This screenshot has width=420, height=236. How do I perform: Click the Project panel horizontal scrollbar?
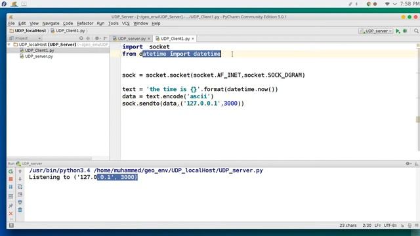[x=50, y=159]
